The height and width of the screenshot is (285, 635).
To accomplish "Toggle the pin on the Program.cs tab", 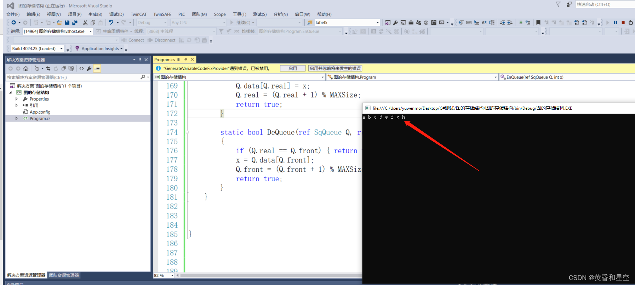I will coord(185,59).
